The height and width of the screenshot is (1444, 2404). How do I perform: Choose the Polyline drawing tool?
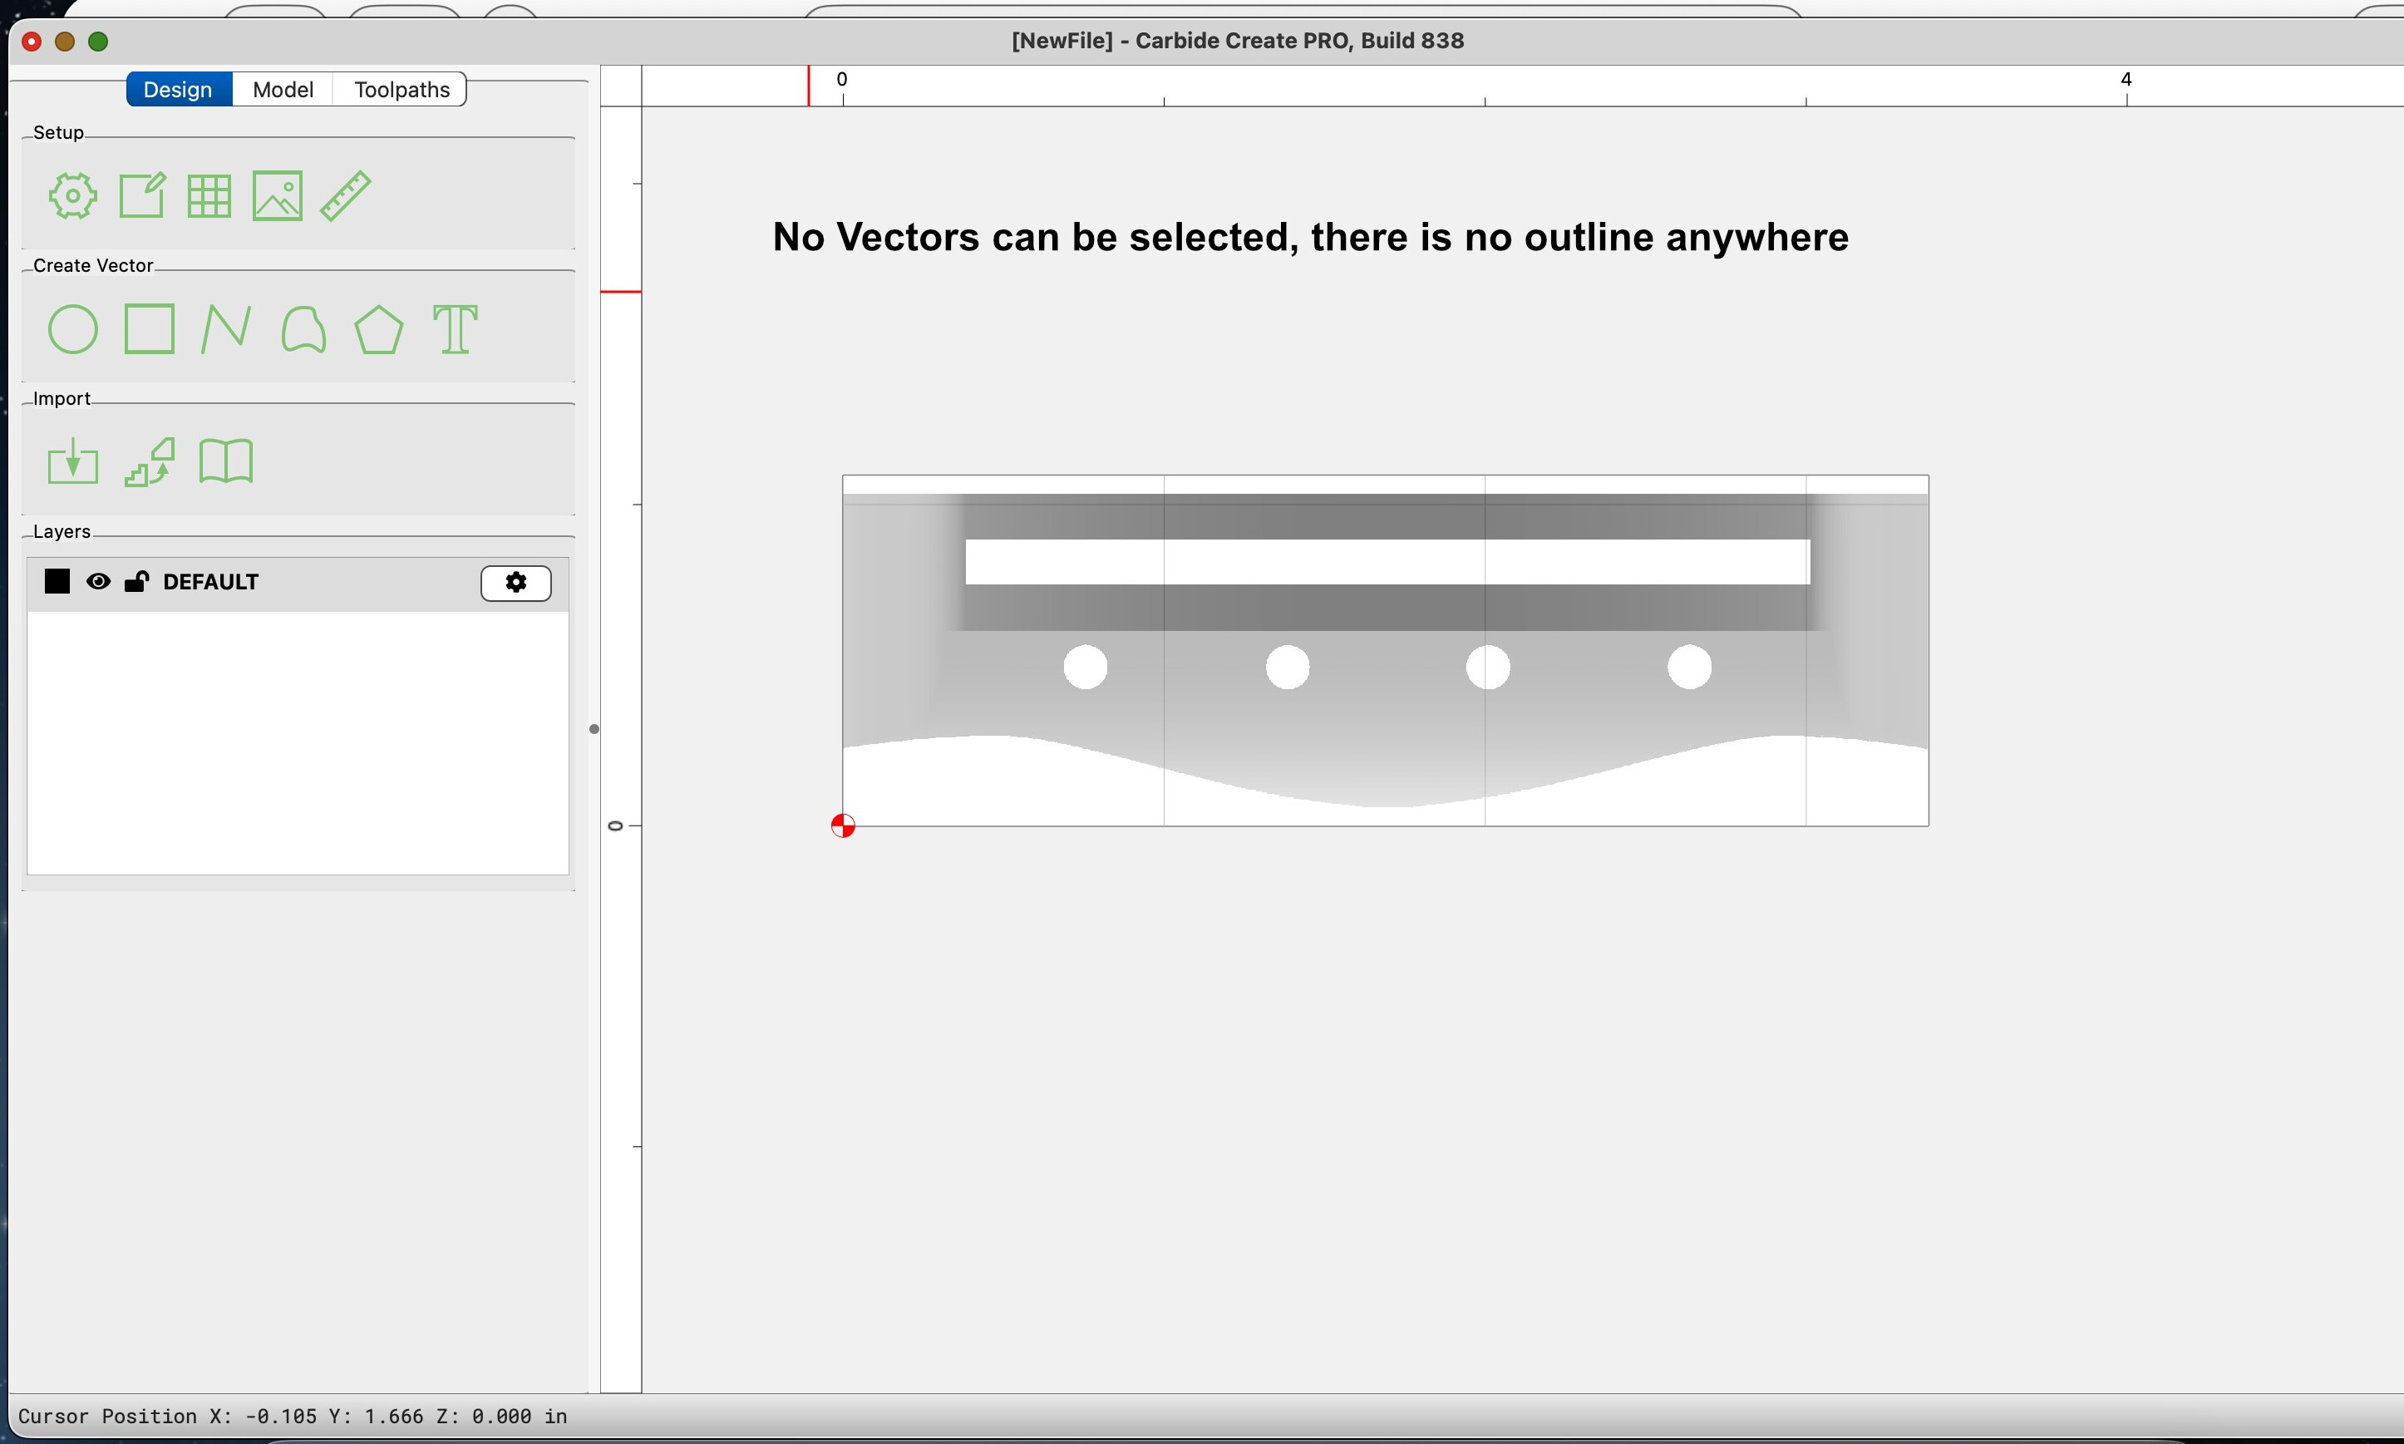[226, 330]
